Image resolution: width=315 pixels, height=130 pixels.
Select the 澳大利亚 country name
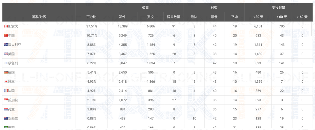coord(15,45)
